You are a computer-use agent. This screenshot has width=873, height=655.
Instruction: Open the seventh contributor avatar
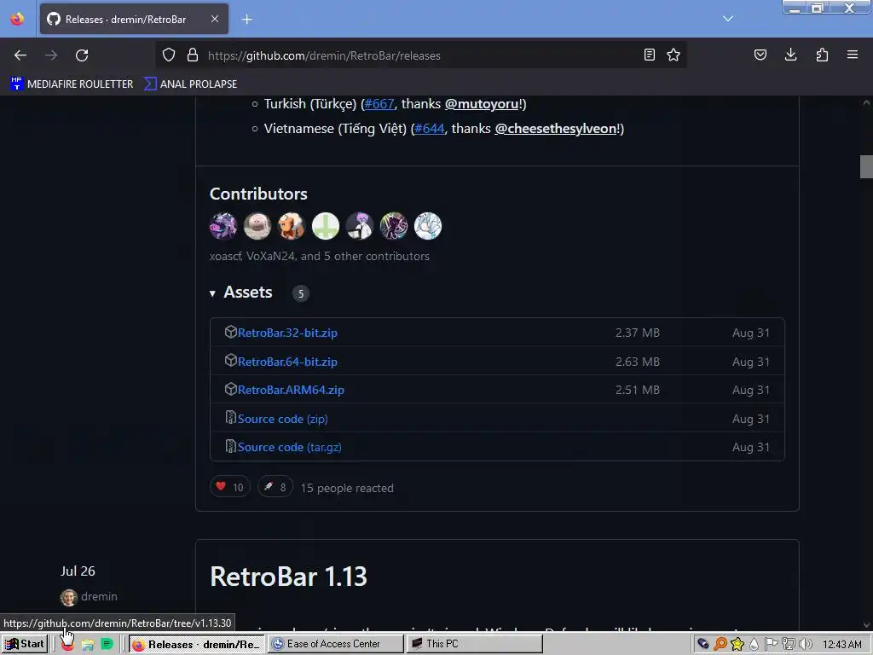tap(428, 226)
